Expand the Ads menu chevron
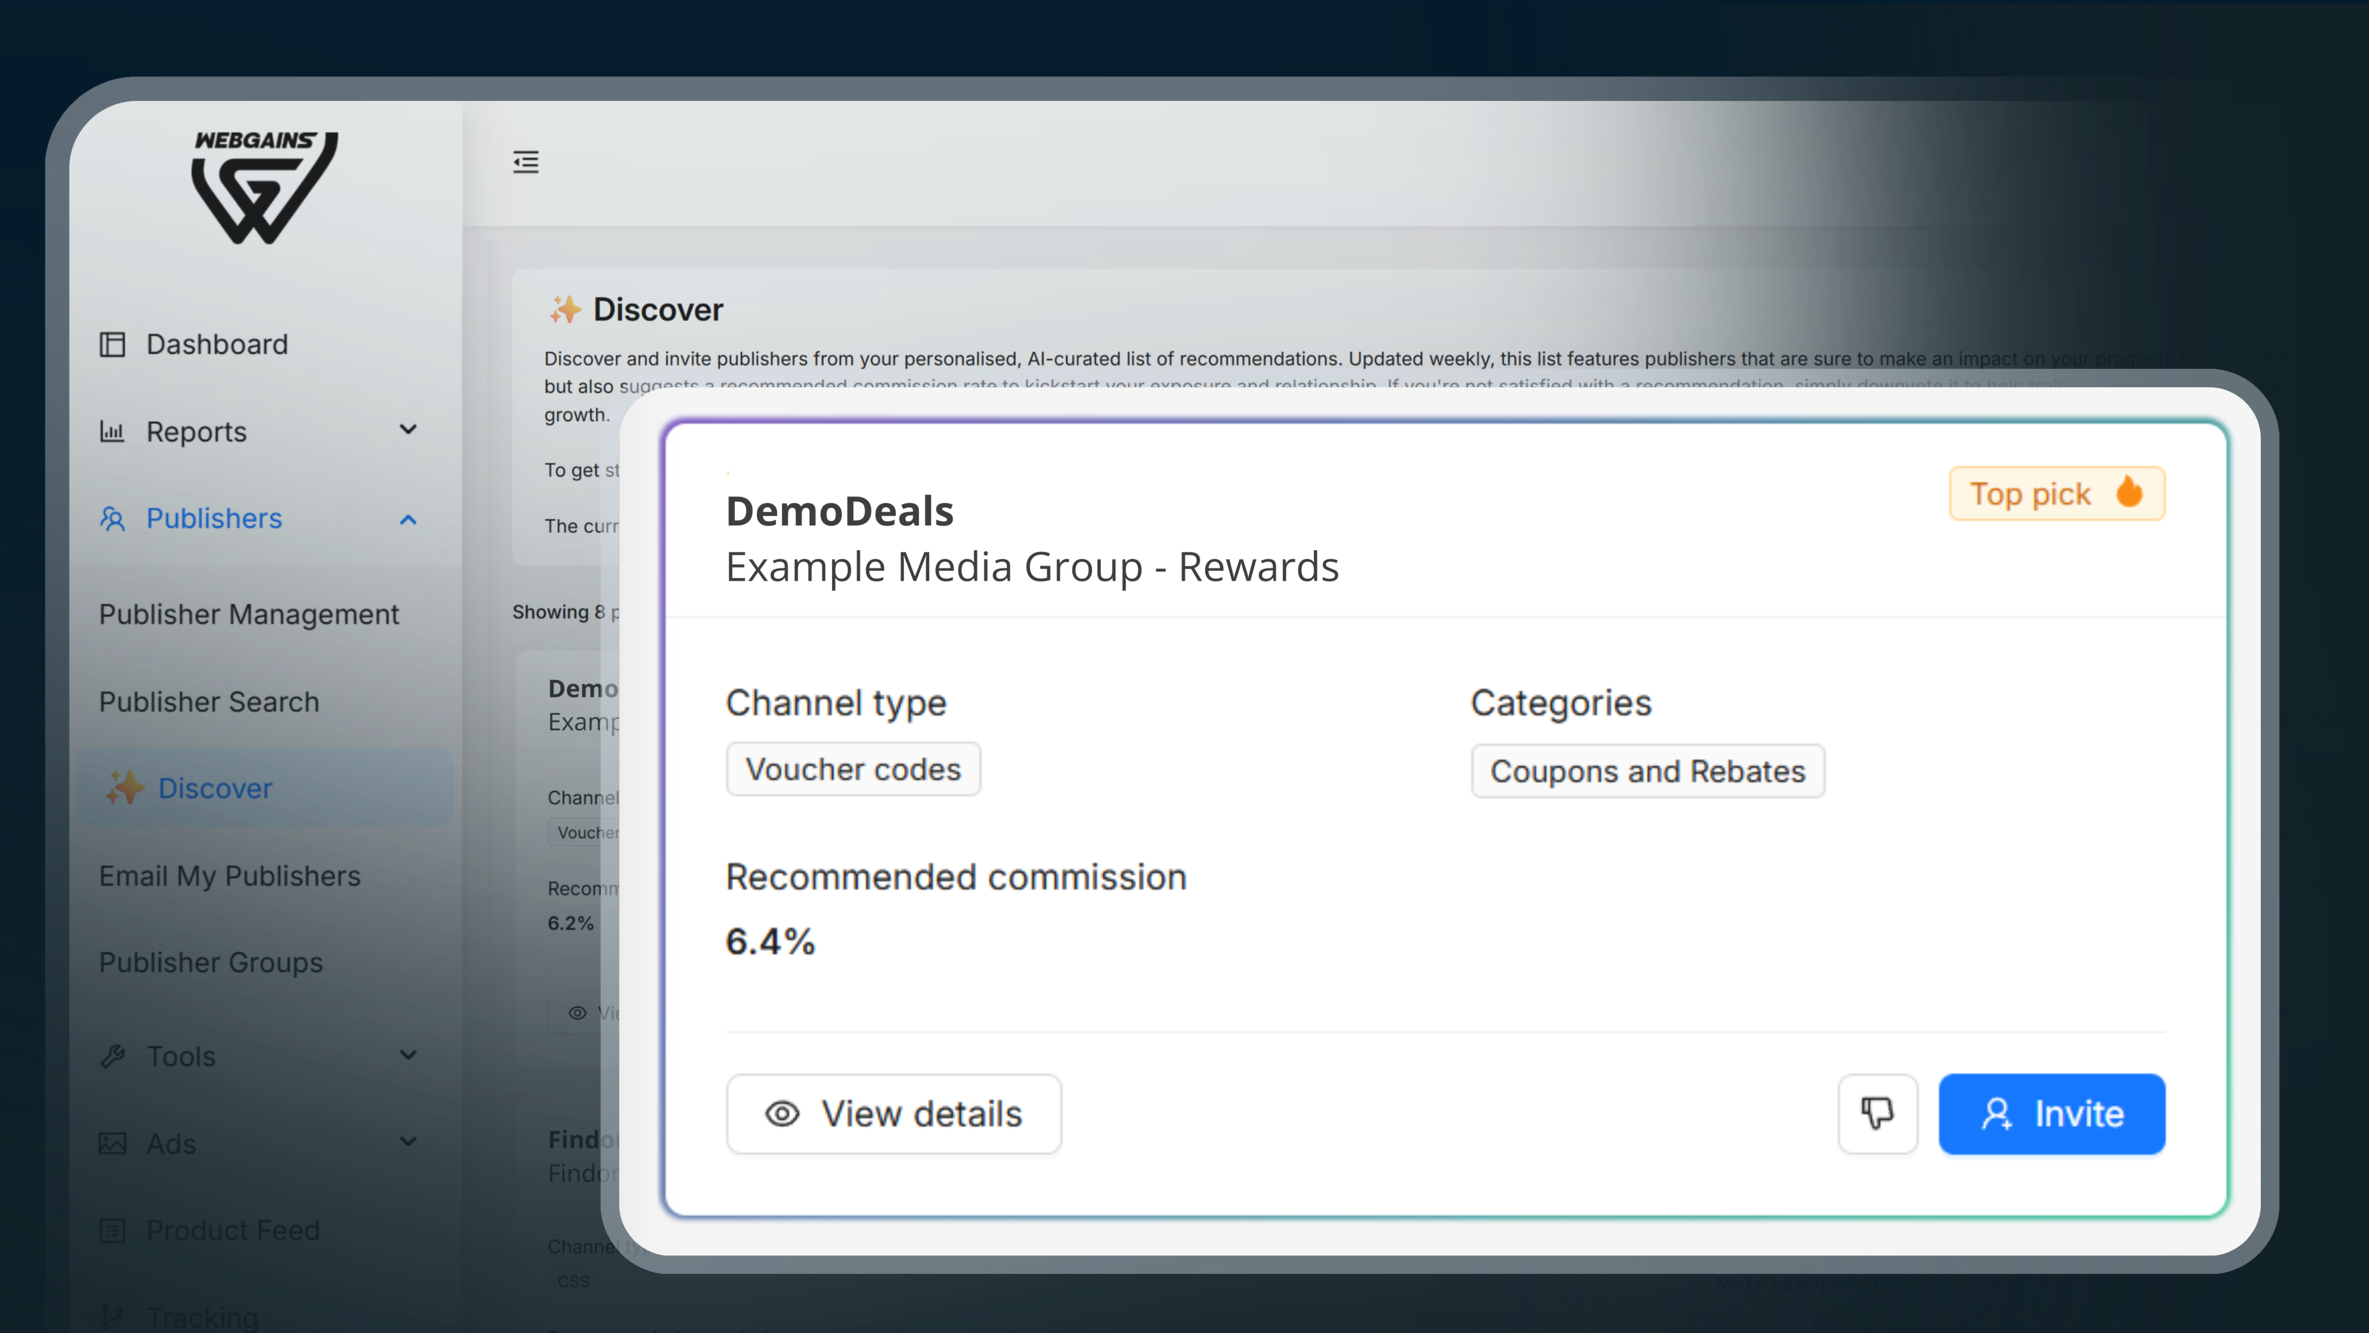 point(408,1142)
